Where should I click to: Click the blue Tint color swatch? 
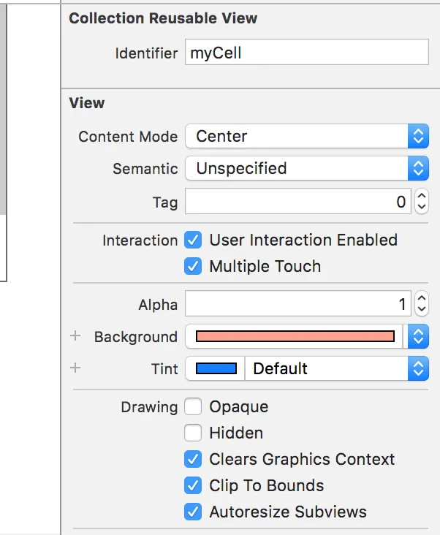click(216, 368)
